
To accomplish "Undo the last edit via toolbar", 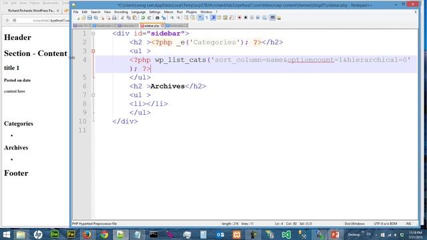I will point(143,18).
